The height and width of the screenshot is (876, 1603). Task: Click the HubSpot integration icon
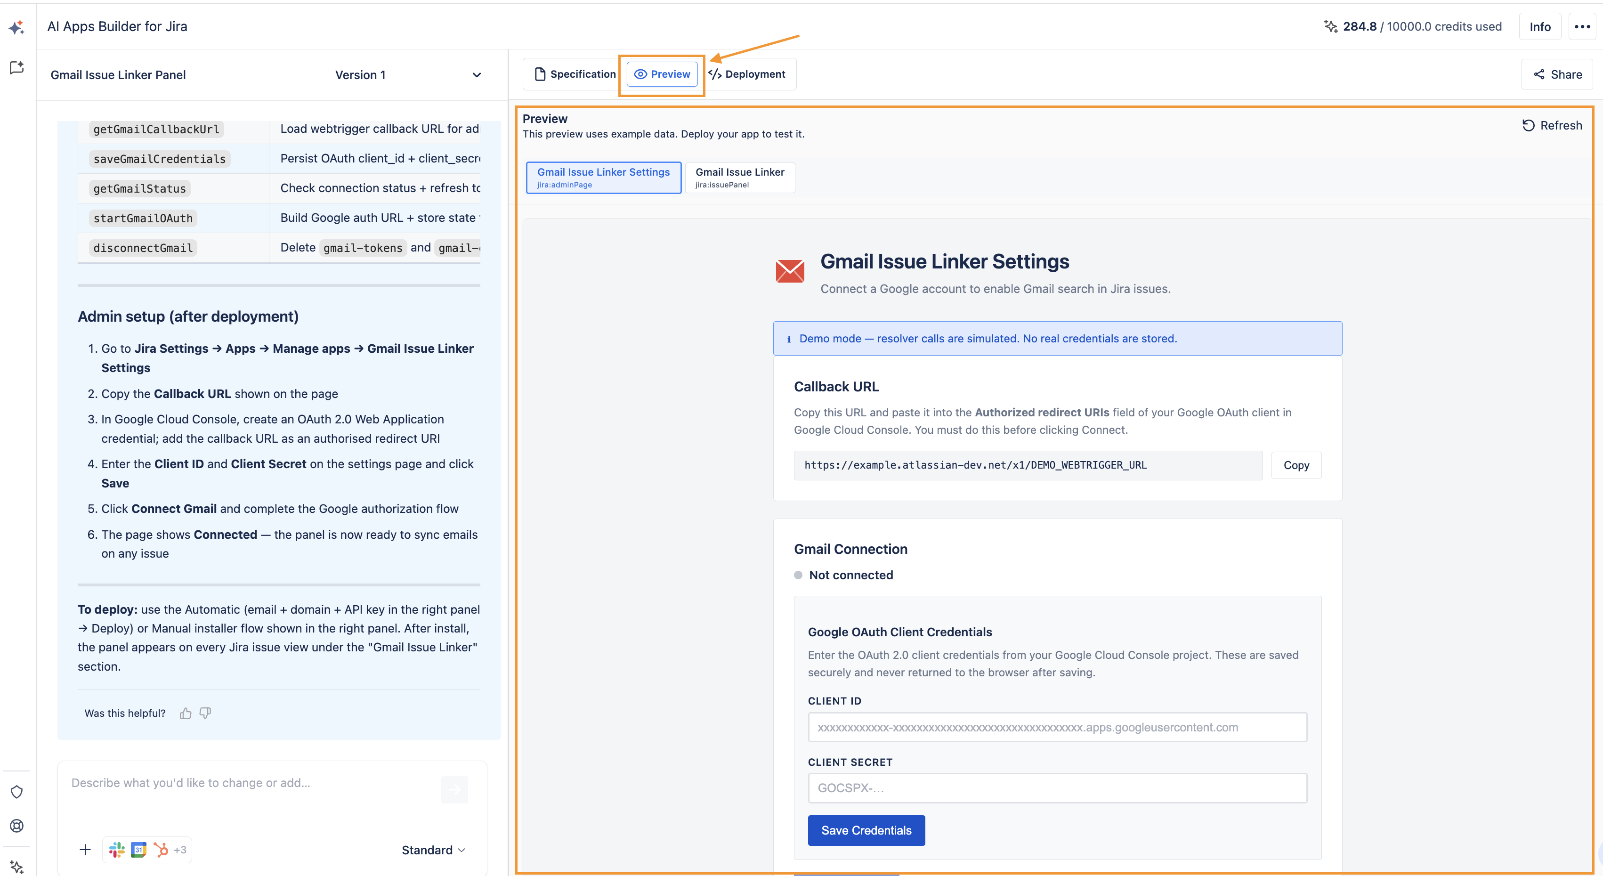click(x=161, y=850)
